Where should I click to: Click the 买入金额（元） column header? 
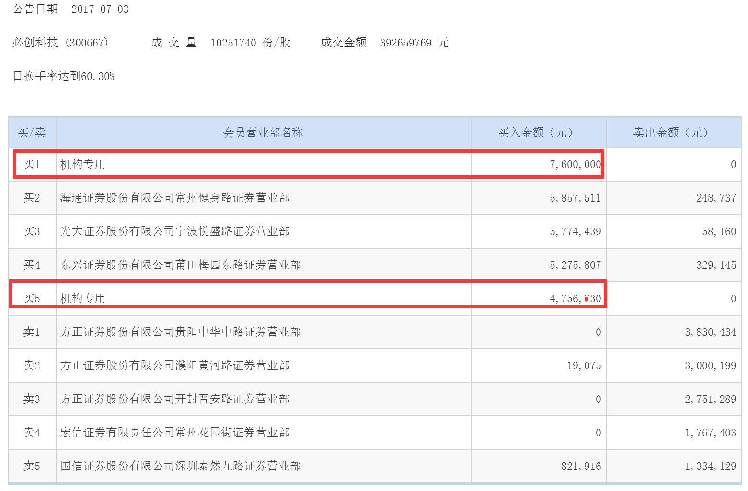click(539, 133)
